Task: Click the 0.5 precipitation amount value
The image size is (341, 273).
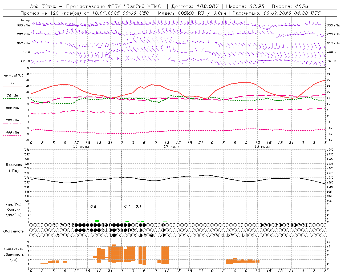Action: point(93,206)
